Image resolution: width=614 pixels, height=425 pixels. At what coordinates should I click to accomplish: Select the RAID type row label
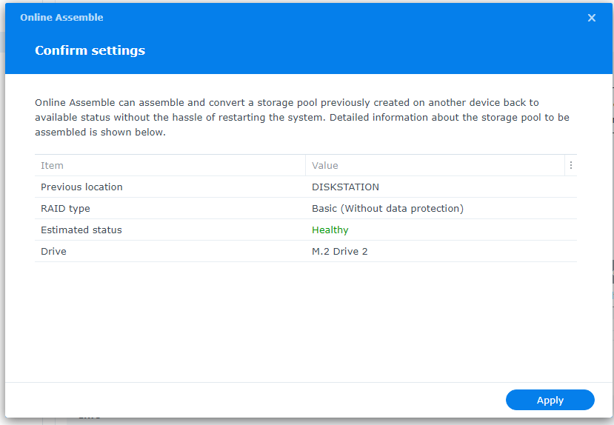pos(65,209)
